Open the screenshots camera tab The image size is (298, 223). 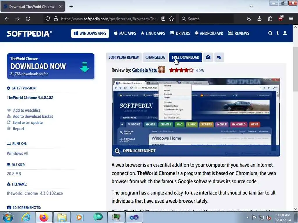[x=208, y=57]
